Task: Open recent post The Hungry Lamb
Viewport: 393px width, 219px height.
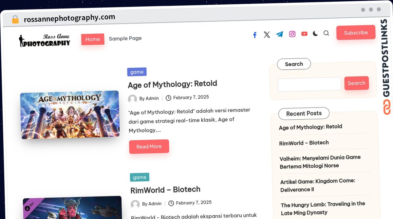Action: [323, 208]
